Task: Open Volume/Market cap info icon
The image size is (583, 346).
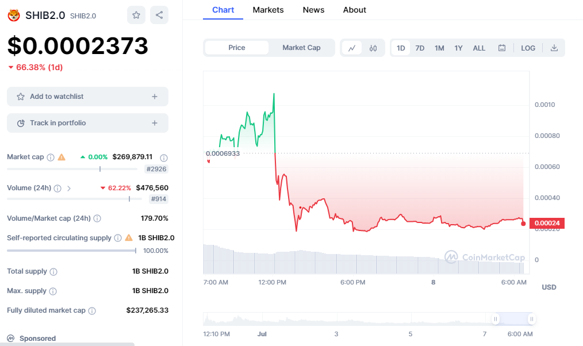Action: pyautogui.click(x=97, y=218)
